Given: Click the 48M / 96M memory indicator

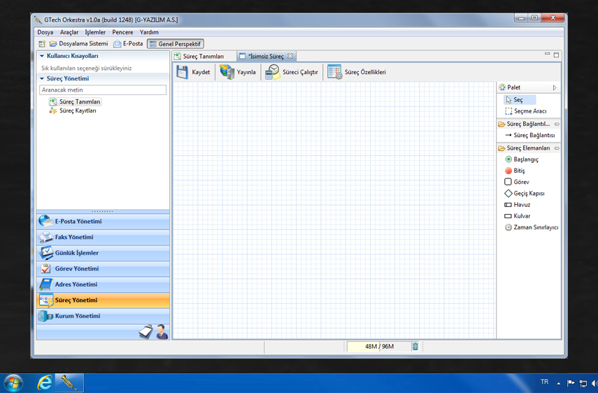Looking at the screenshot, I should click(x=379, y=346).
